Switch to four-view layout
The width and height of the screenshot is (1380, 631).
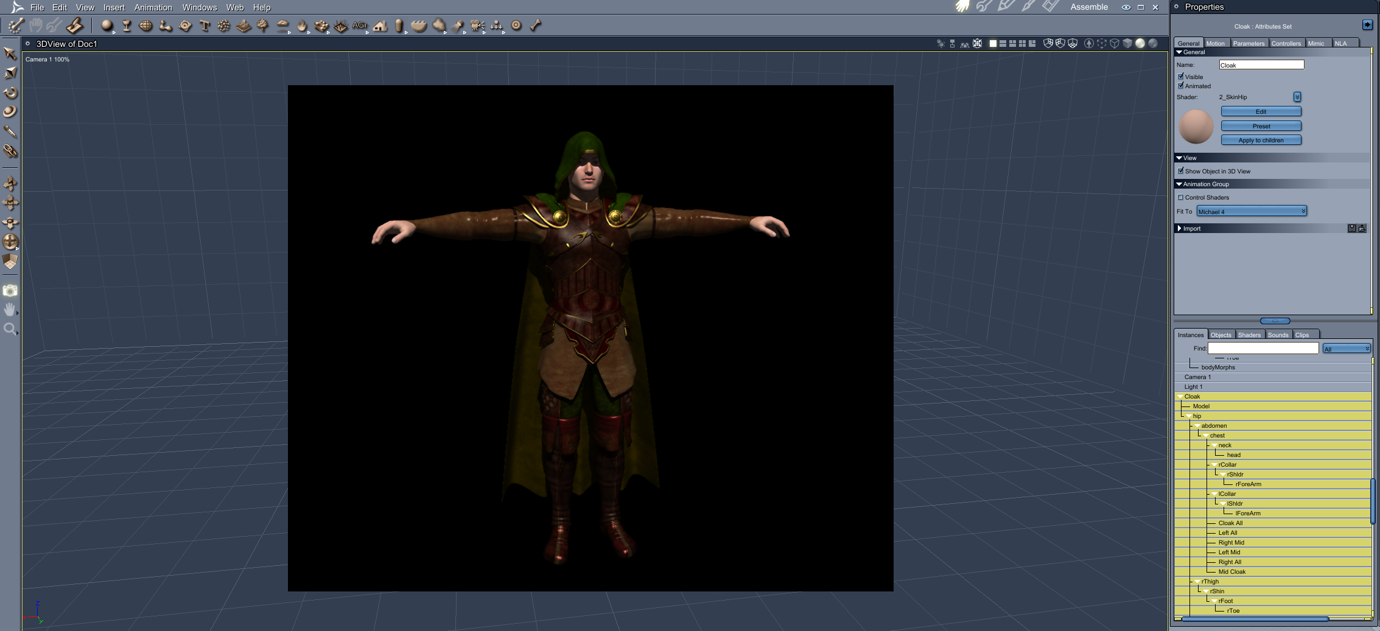[x=1022, y=44]
